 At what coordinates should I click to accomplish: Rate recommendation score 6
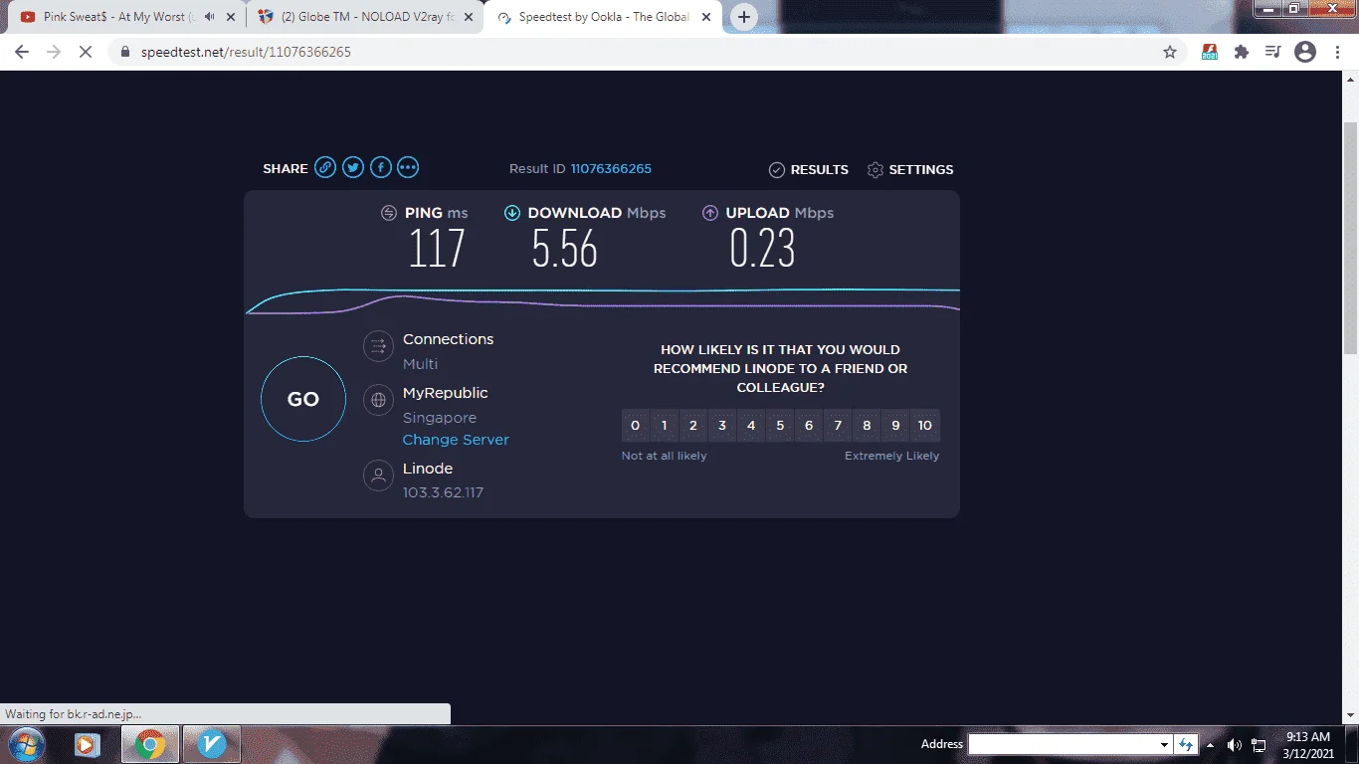click(x=809, y=426)
